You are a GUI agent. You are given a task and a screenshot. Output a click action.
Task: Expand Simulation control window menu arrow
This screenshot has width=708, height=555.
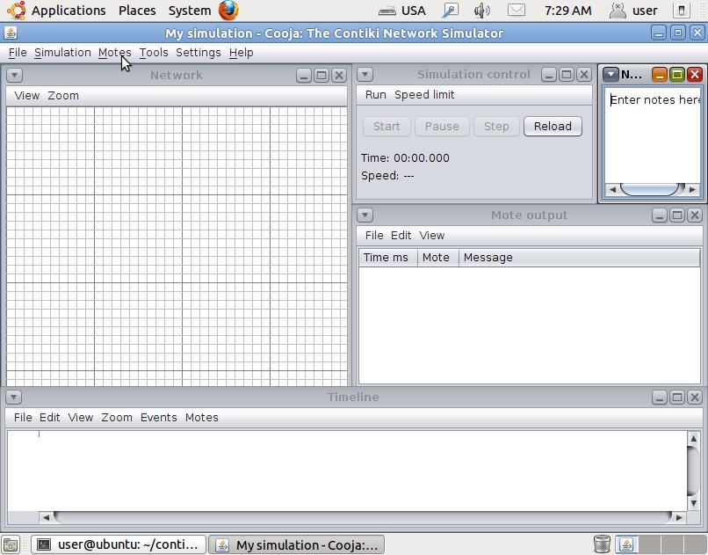click(x=365, y=74)
